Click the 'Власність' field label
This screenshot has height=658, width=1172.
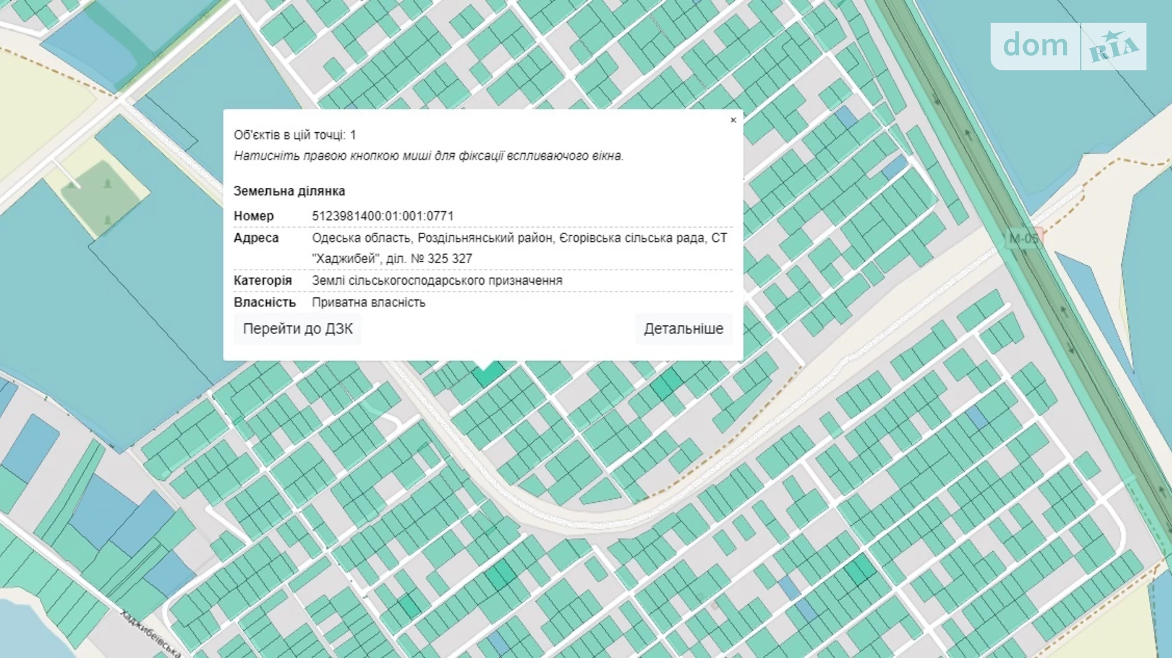[x=265, y=302]
